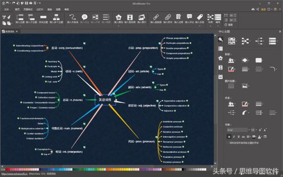This screenshot has height=177, width=283.
Task: Open the File menu tab
Action: [6, 10]
